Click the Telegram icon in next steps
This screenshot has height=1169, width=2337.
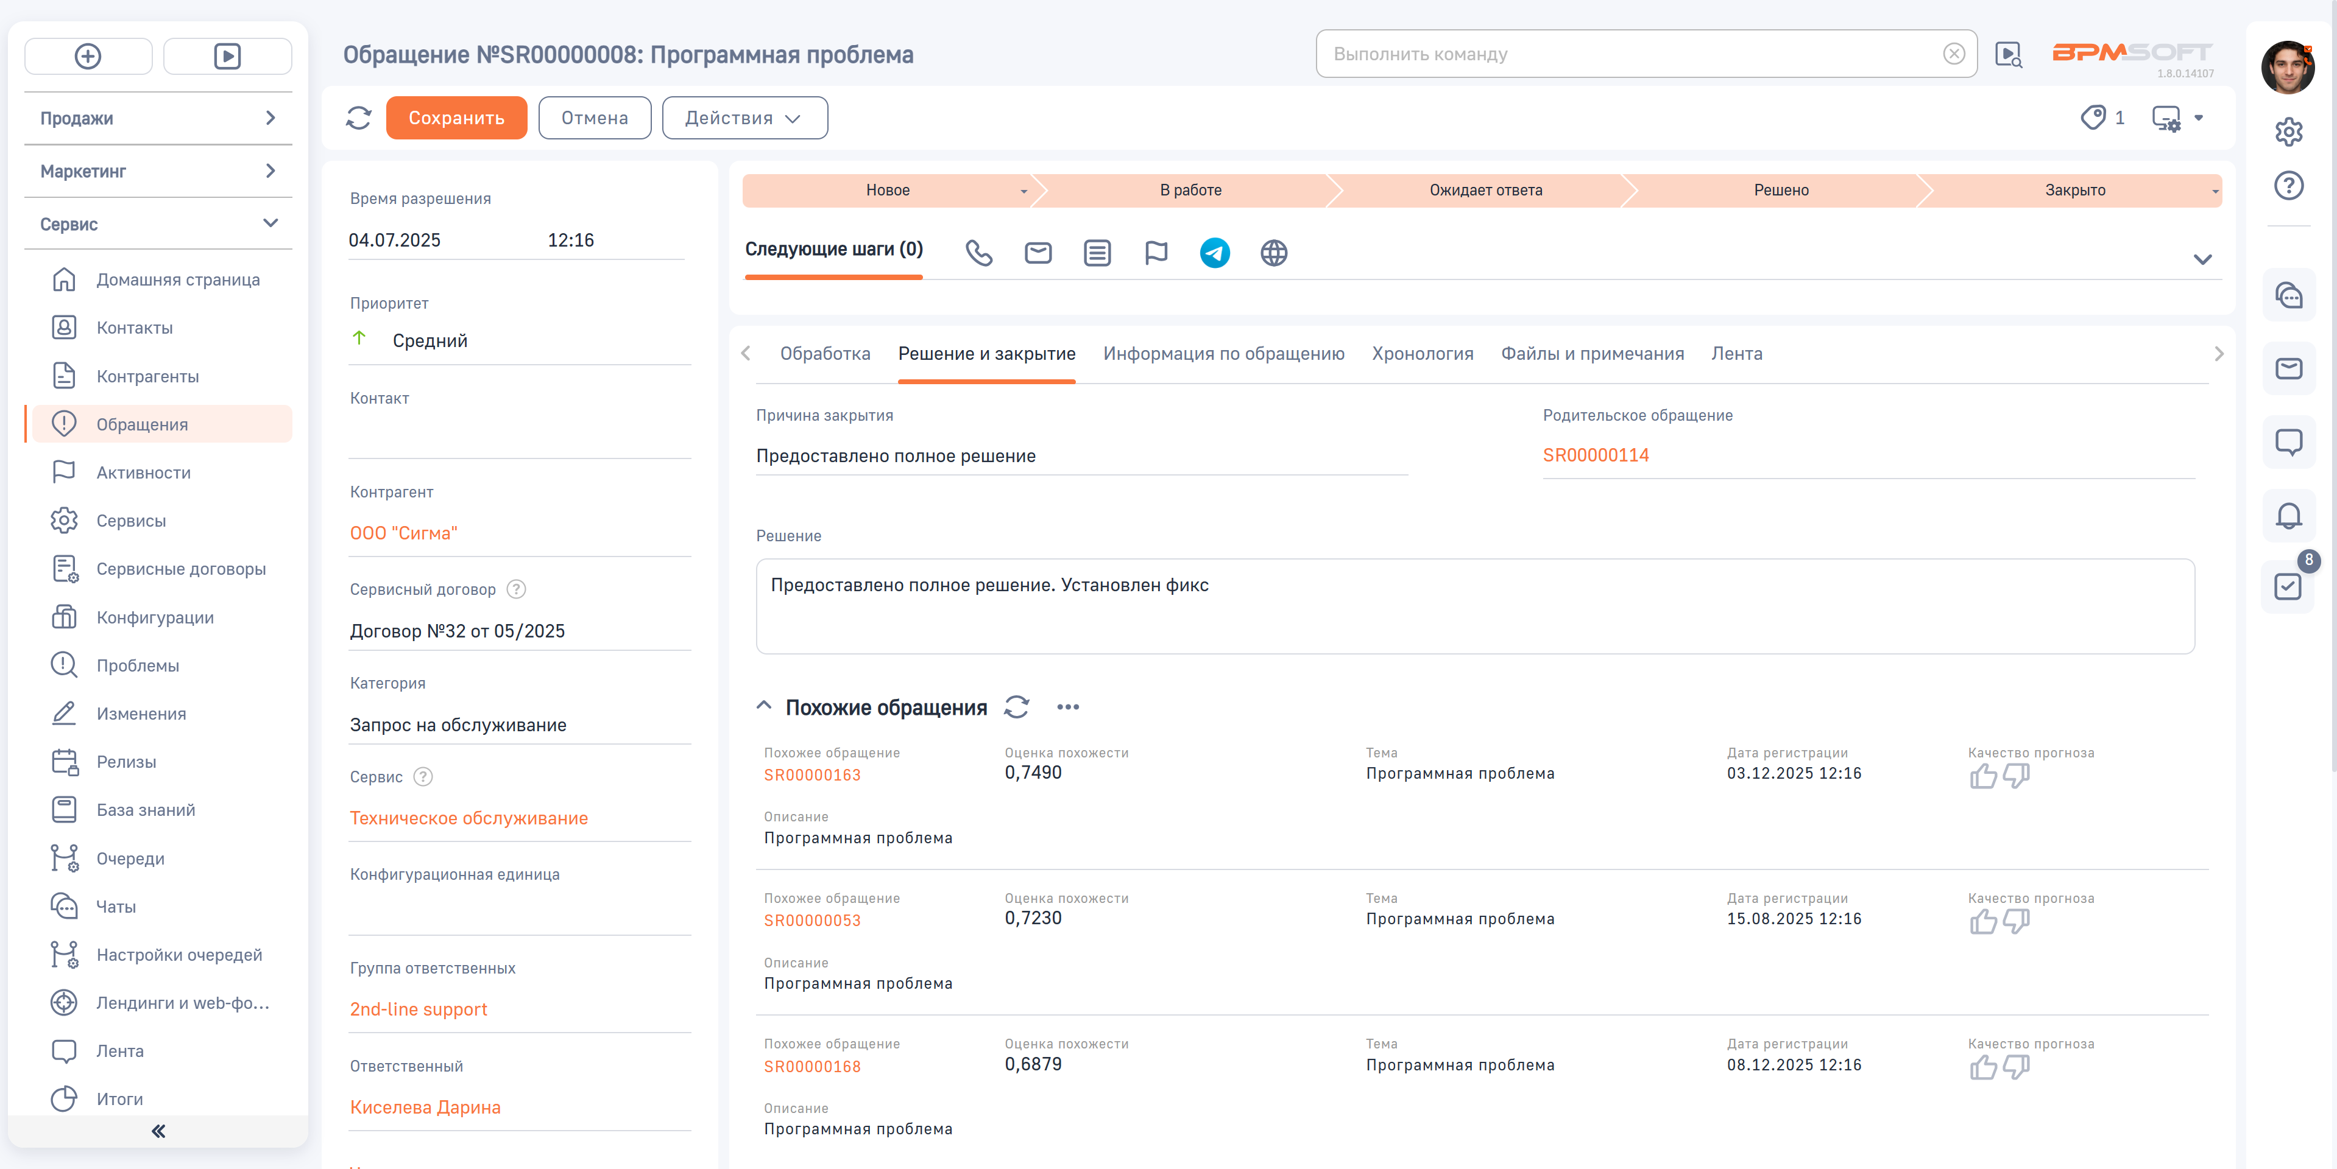(x=1215, y=252)
